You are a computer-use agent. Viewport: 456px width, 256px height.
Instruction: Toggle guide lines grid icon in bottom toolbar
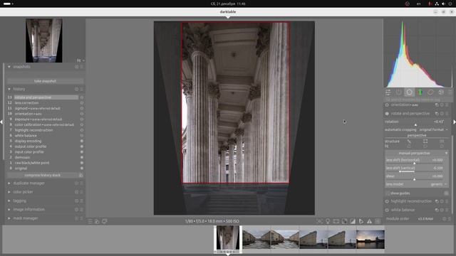coord(378,221)
